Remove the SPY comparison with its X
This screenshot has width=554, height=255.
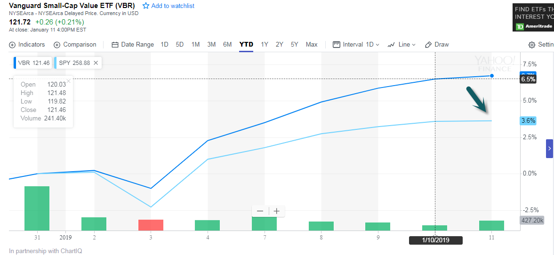pyautogui.click(x=96, y=63)
